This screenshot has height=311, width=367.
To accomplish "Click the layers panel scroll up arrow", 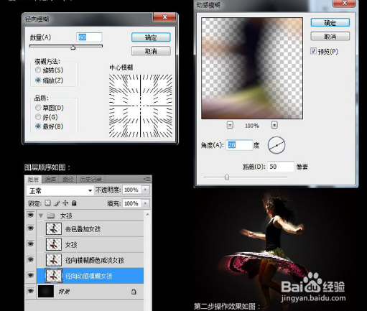I will pos(147,214).
